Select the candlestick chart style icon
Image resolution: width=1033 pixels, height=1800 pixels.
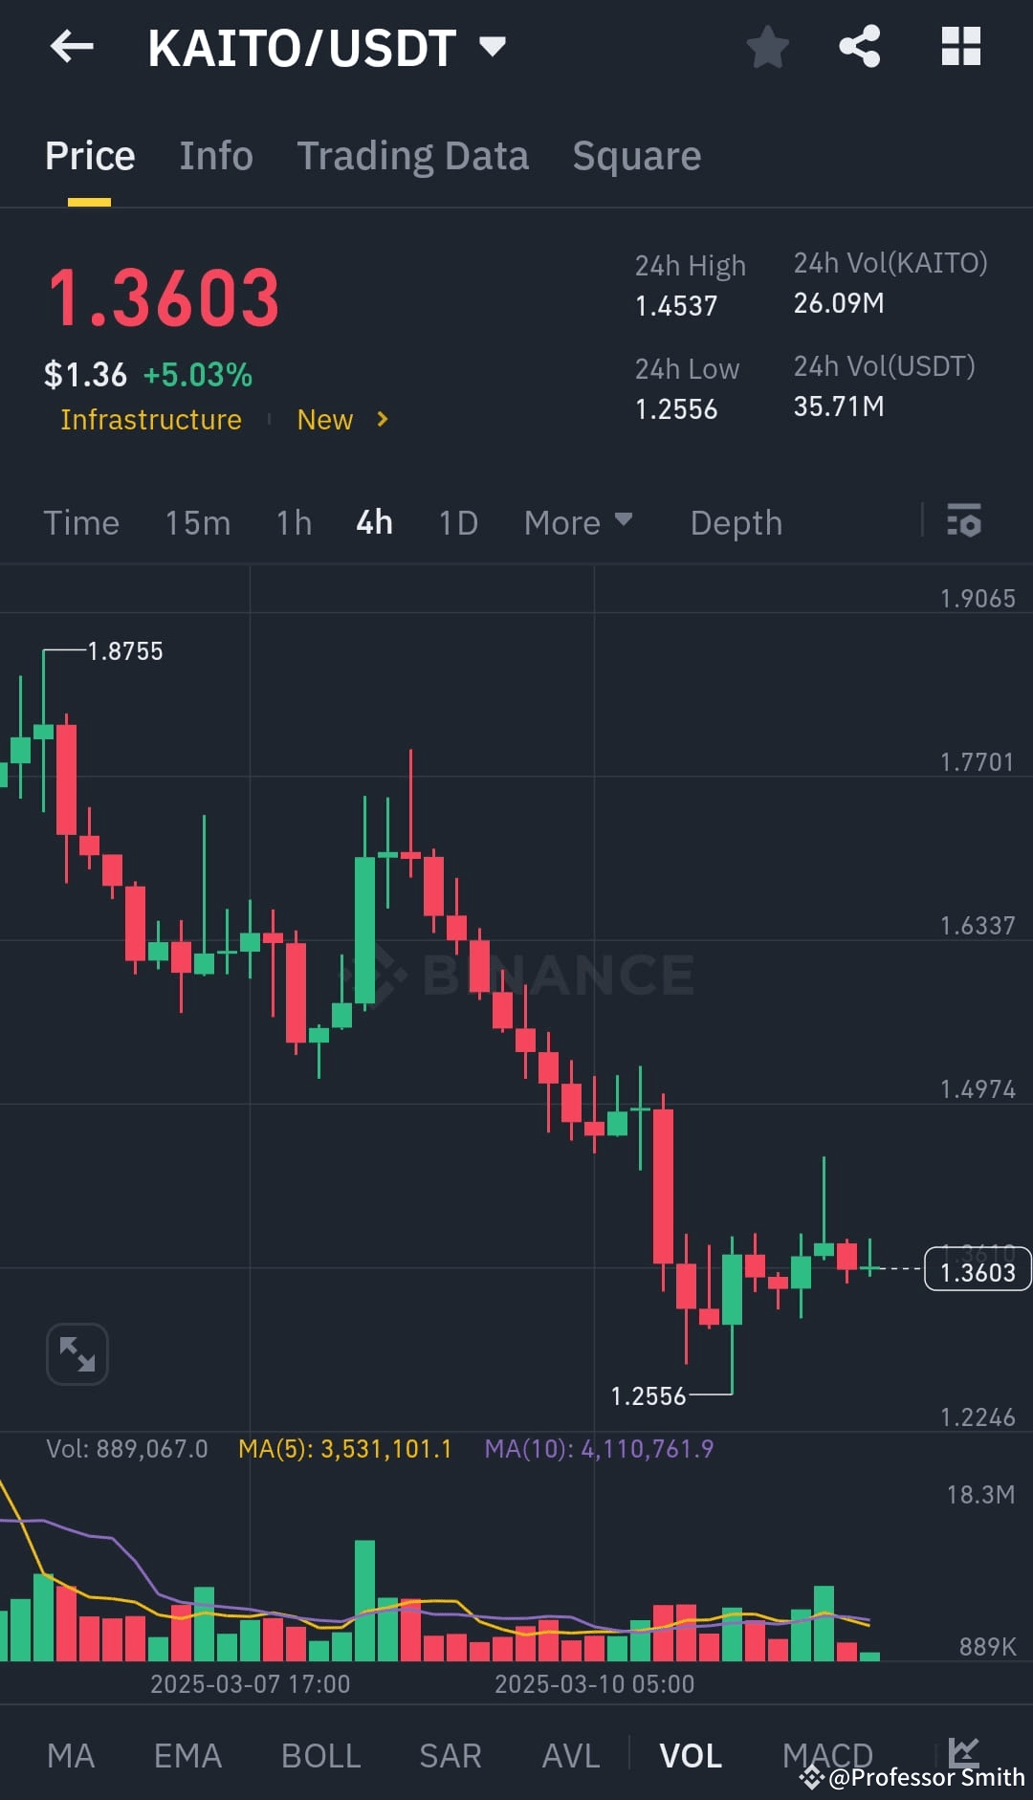963,1753
